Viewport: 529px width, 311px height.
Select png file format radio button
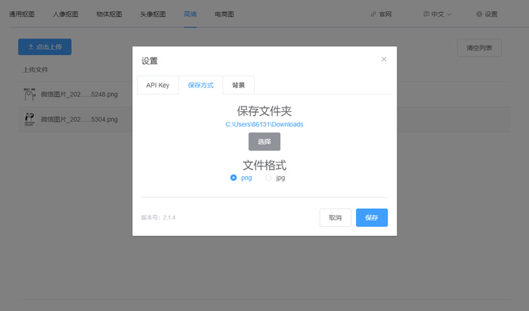pyautogui.click(x=234, y=178)
